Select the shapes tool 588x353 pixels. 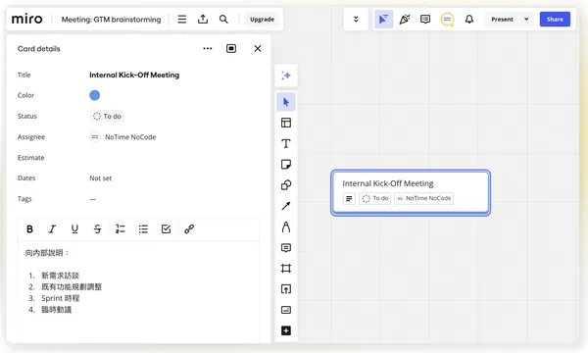(286, 185)
